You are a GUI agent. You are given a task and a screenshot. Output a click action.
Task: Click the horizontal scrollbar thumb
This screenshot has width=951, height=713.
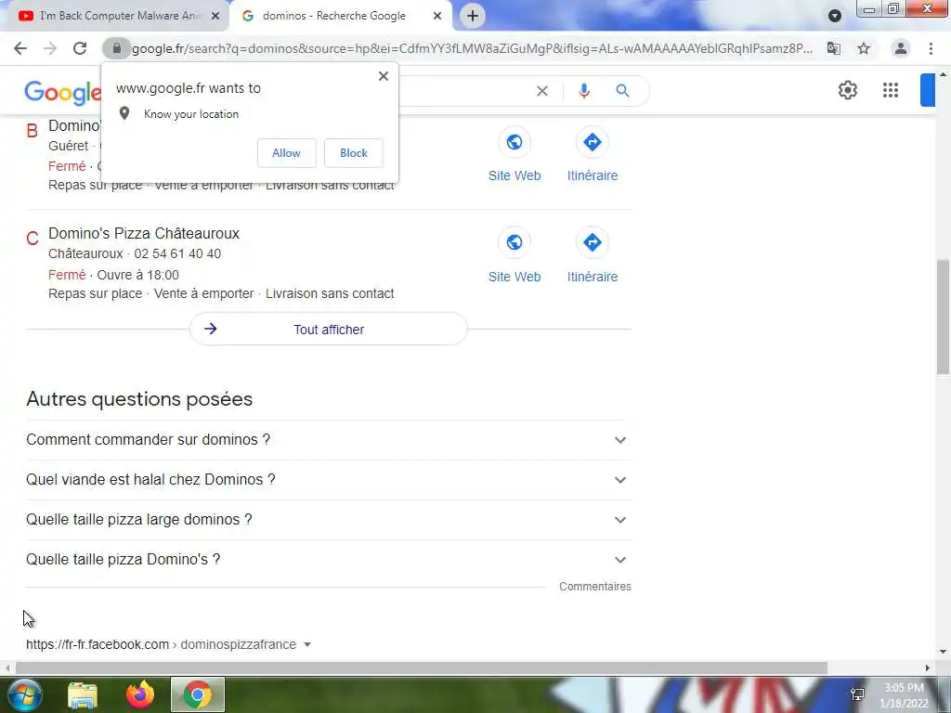click(422, 668)
